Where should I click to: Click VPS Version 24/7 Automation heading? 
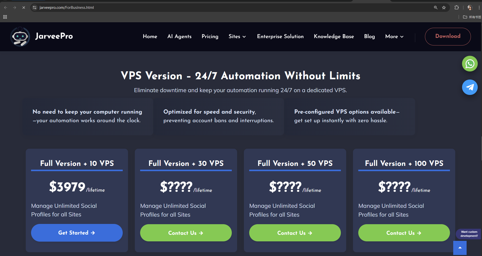240,76
